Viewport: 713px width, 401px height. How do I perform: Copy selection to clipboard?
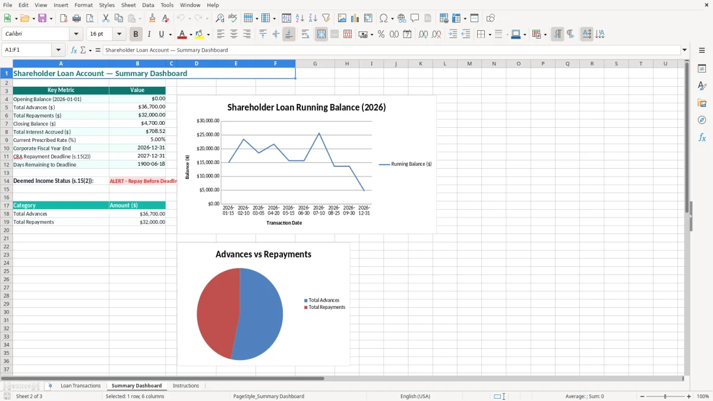point(119,18)
